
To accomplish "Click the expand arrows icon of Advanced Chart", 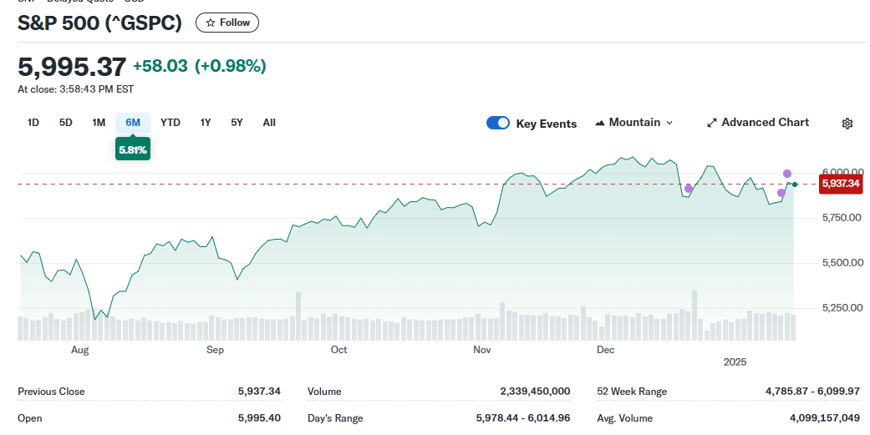I will pos(712,123).
